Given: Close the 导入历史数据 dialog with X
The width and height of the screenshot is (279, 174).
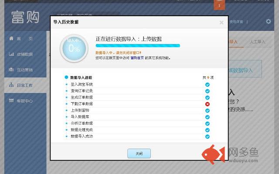Looking at the screenshot, I should coord(221,23).
